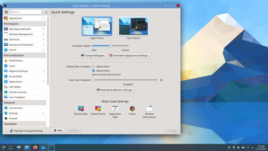Select the 'Opens them' radio option
This screenshot has width=268, height=151.
(94, 66)
